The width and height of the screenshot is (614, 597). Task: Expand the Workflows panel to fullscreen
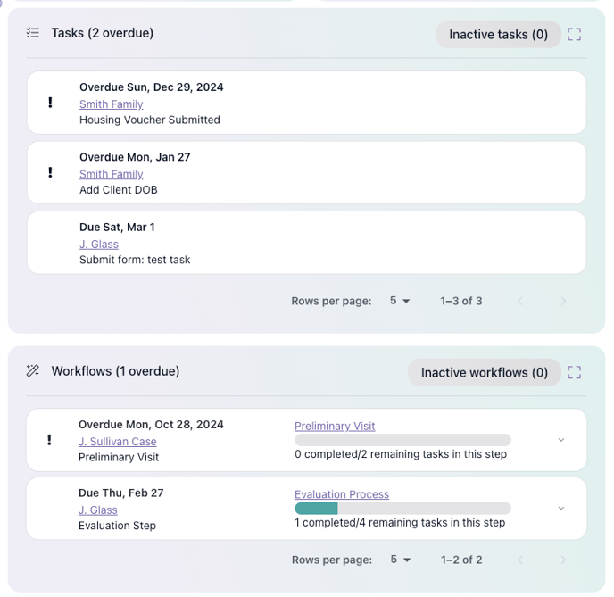(x=575, y=372)
